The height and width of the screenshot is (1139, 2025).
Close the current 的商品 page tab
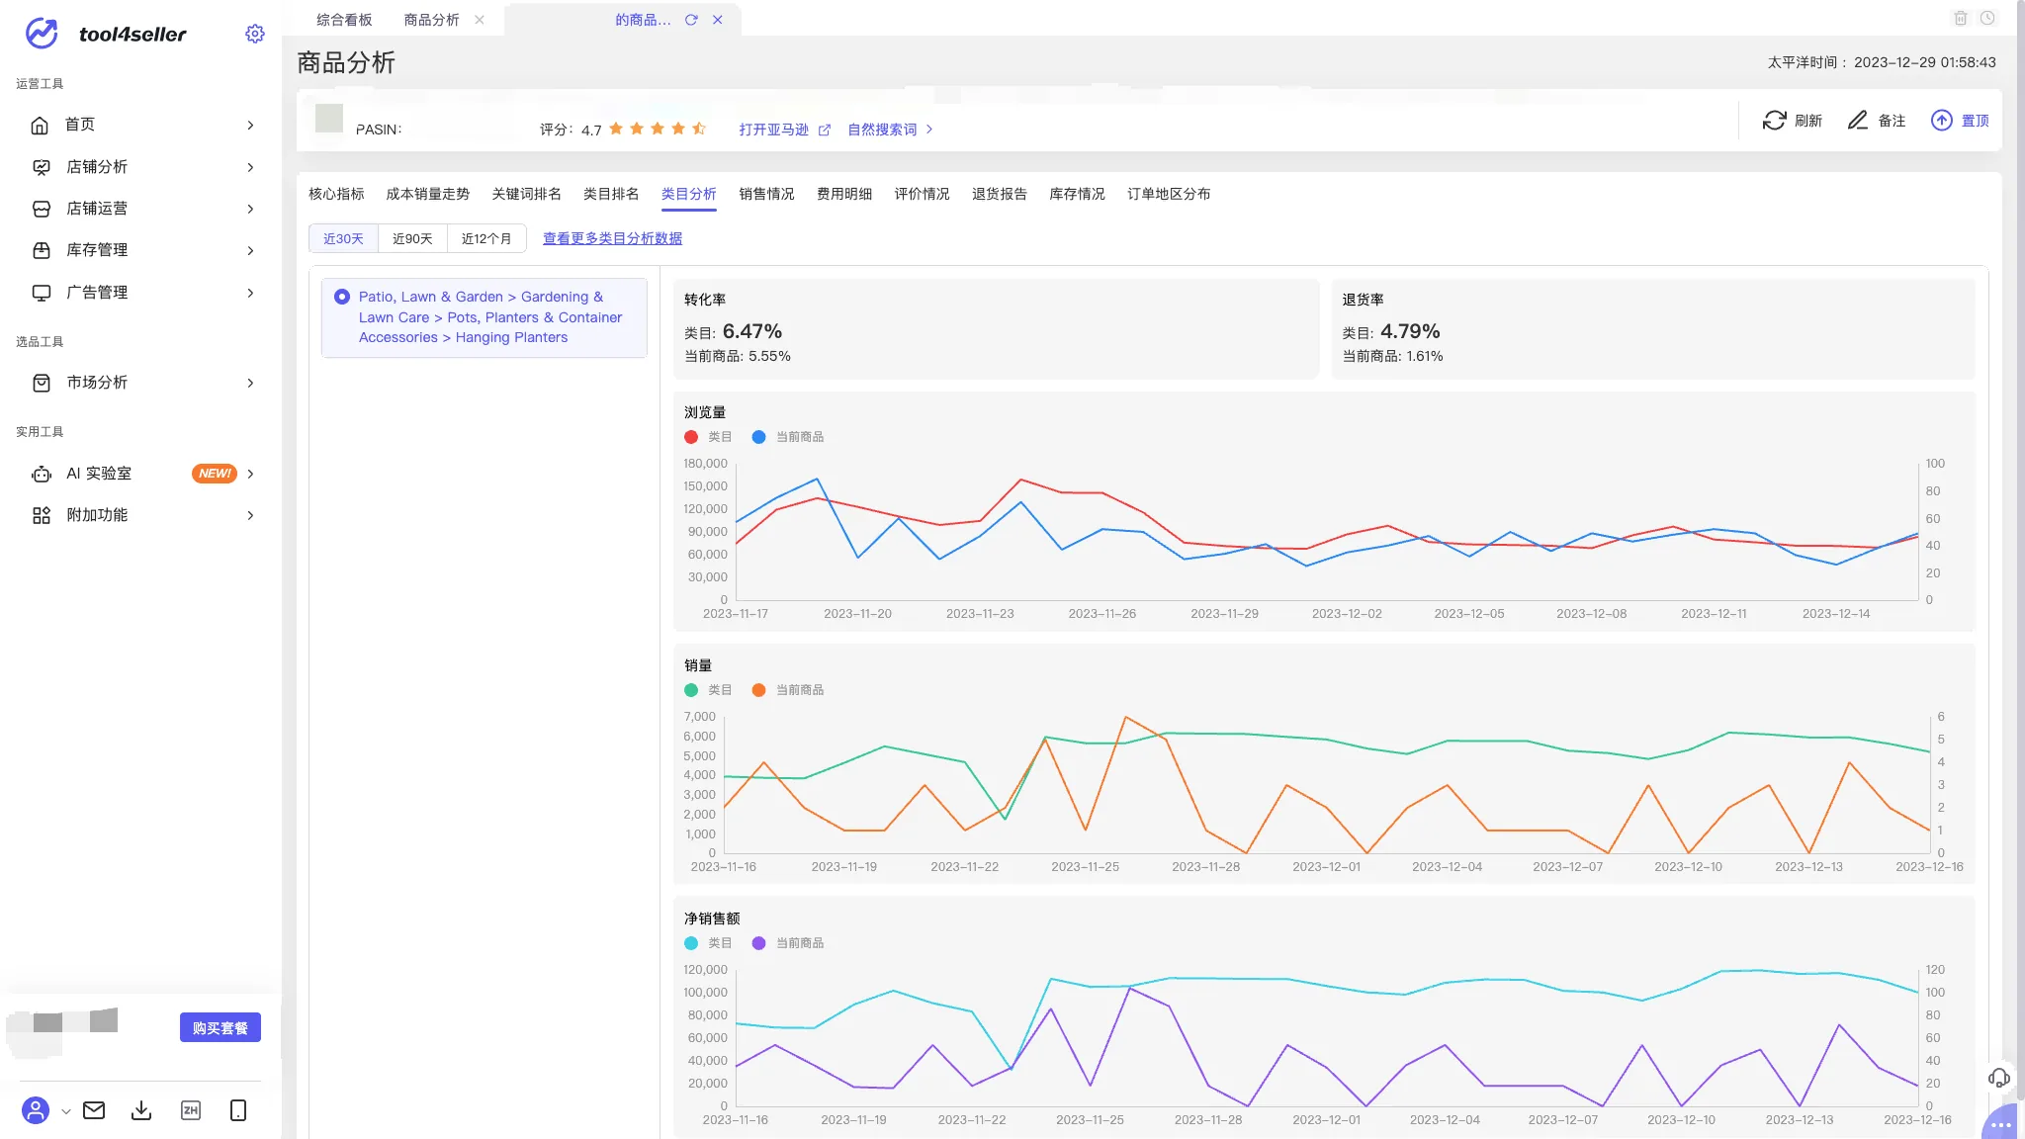point(718,20)
